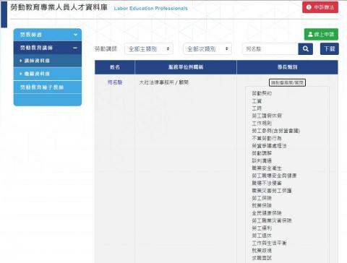Click the 勞動調解 specialty entry
347x263 pixels.
click(262, 153)
